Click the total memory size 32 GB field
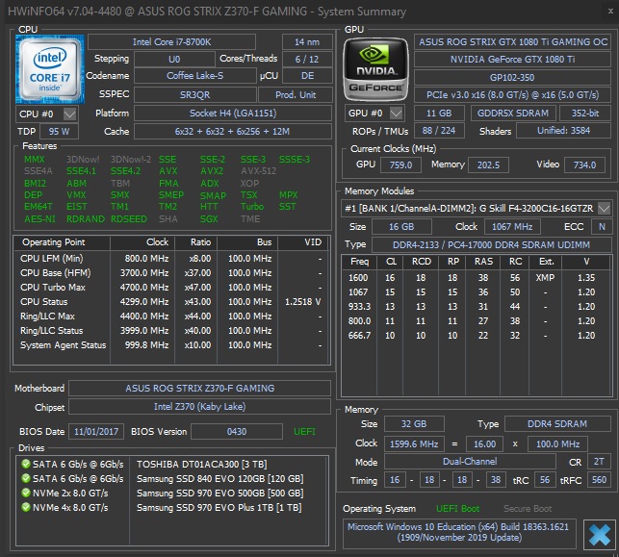619x557 pixels. pos(414,424)
